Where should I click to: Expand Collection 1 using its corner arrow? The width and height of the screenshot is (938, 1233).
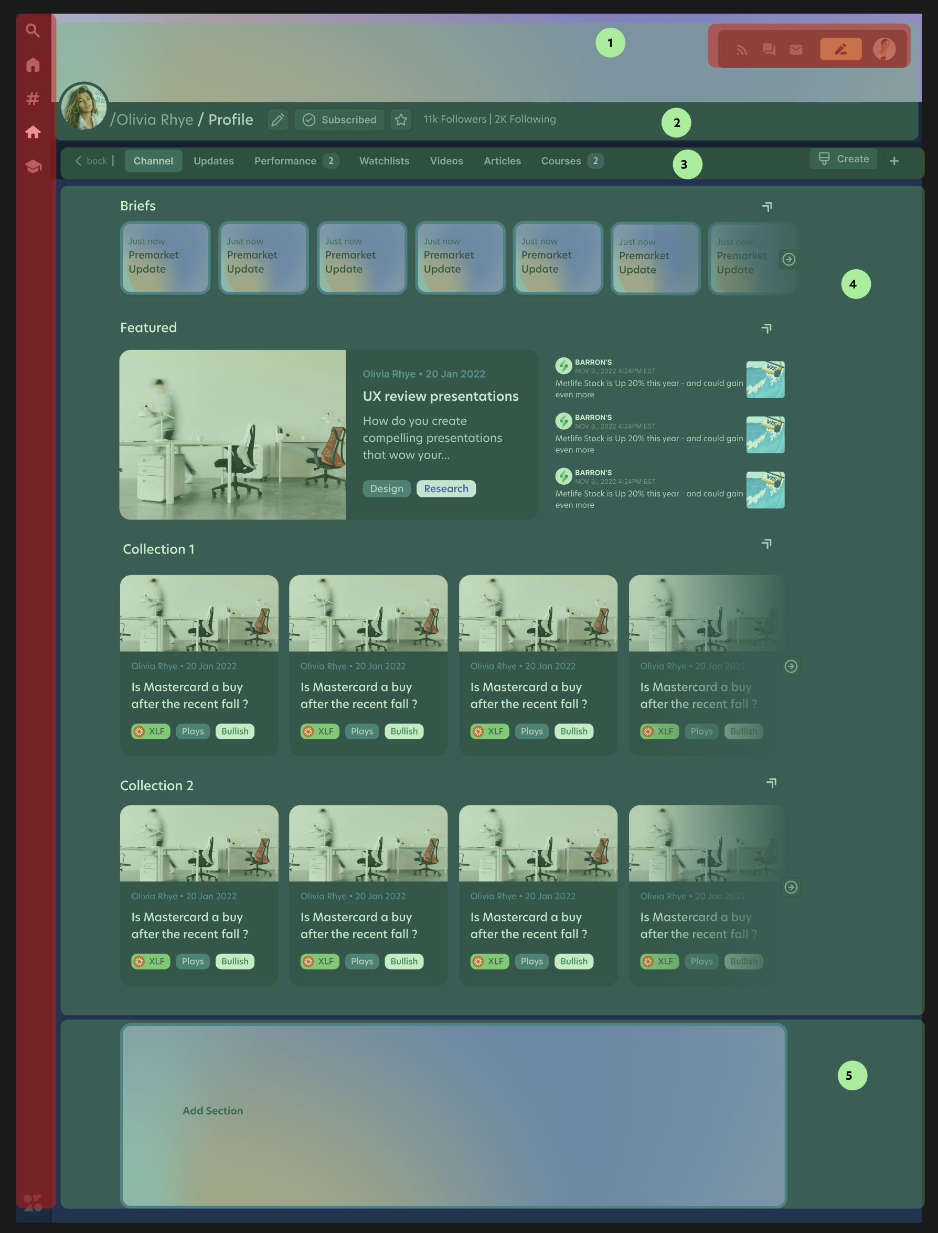click(x=767, y=543)
